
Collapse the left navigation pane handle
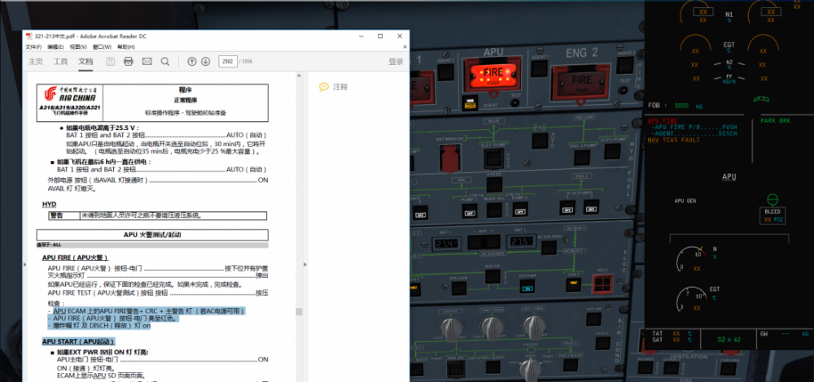click(25, 263)
